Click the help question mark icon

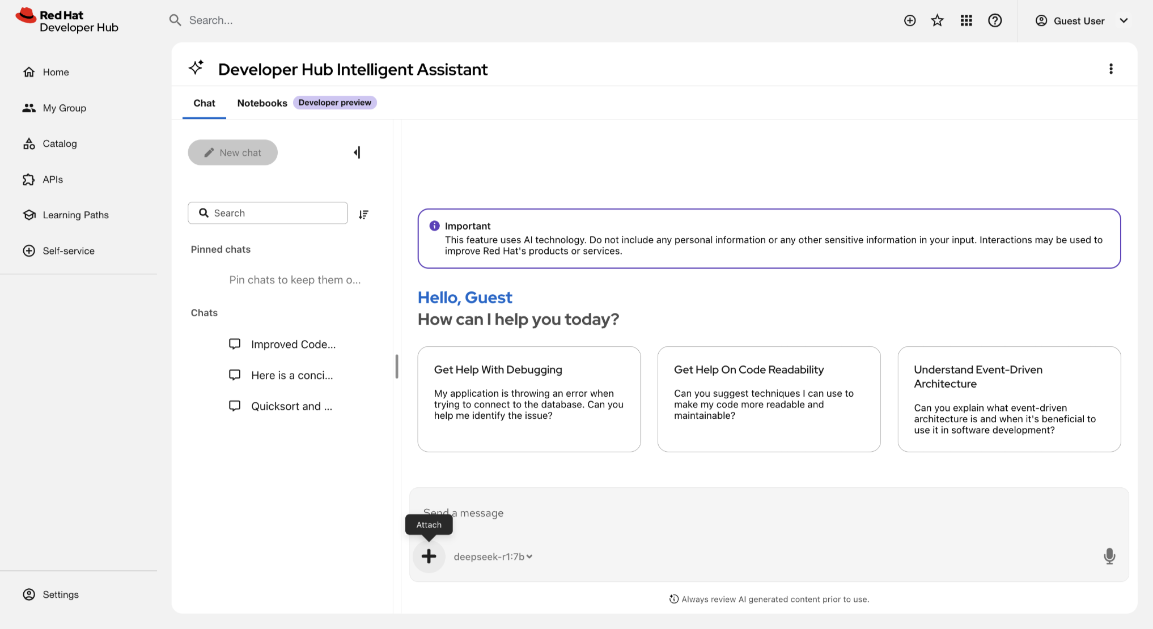995,21
